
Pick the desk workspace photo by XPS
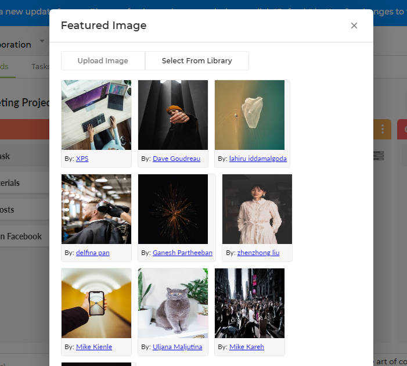tap(96, 115)
